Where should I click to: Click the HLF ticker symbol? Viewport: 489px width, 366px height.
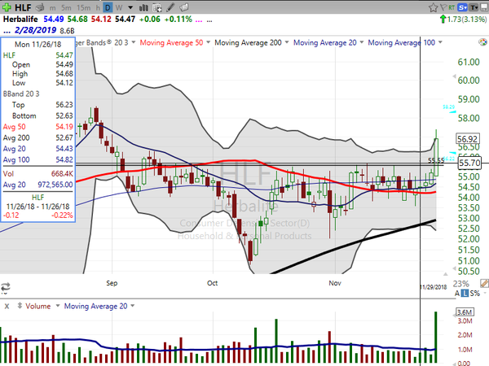[x=23, y=7]
